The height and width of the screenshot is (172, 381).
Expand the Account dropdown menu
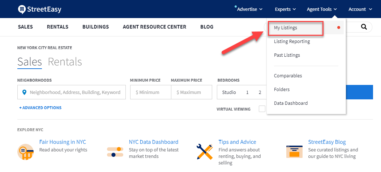[360, 9]
